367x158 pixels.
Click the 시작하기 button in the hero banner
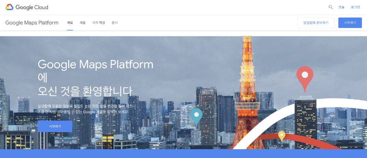(55, 126)
